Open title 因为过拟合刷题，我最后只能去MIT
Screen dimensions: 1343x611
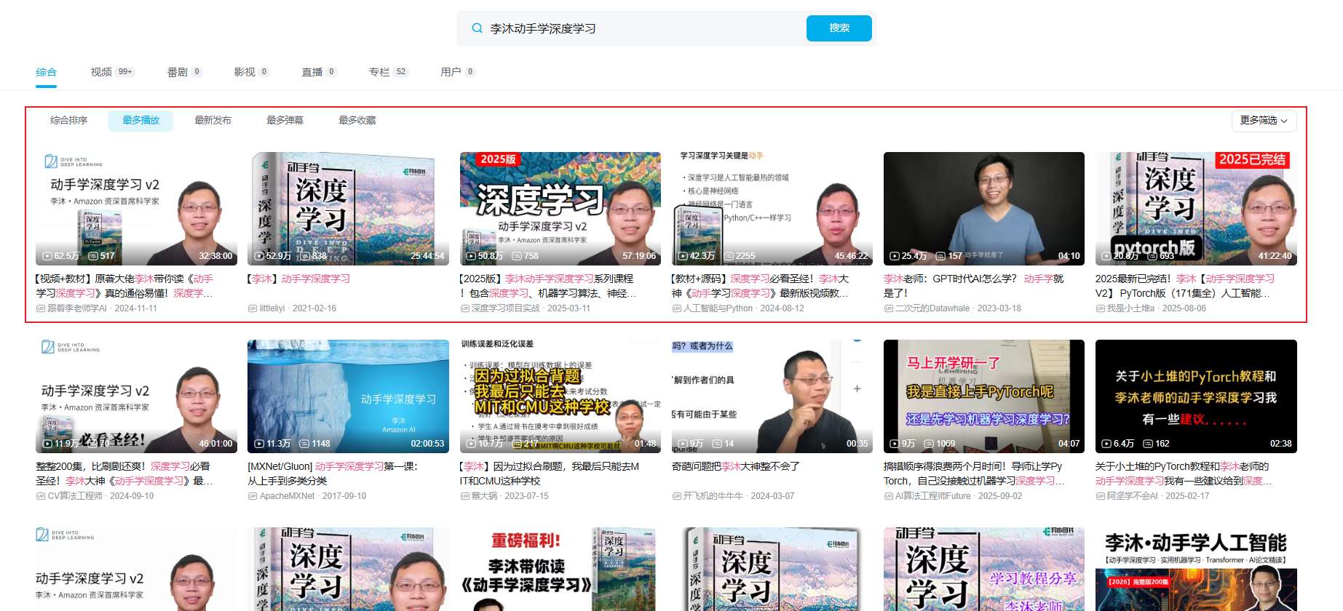pyautogui.click(x=550, y=474)
